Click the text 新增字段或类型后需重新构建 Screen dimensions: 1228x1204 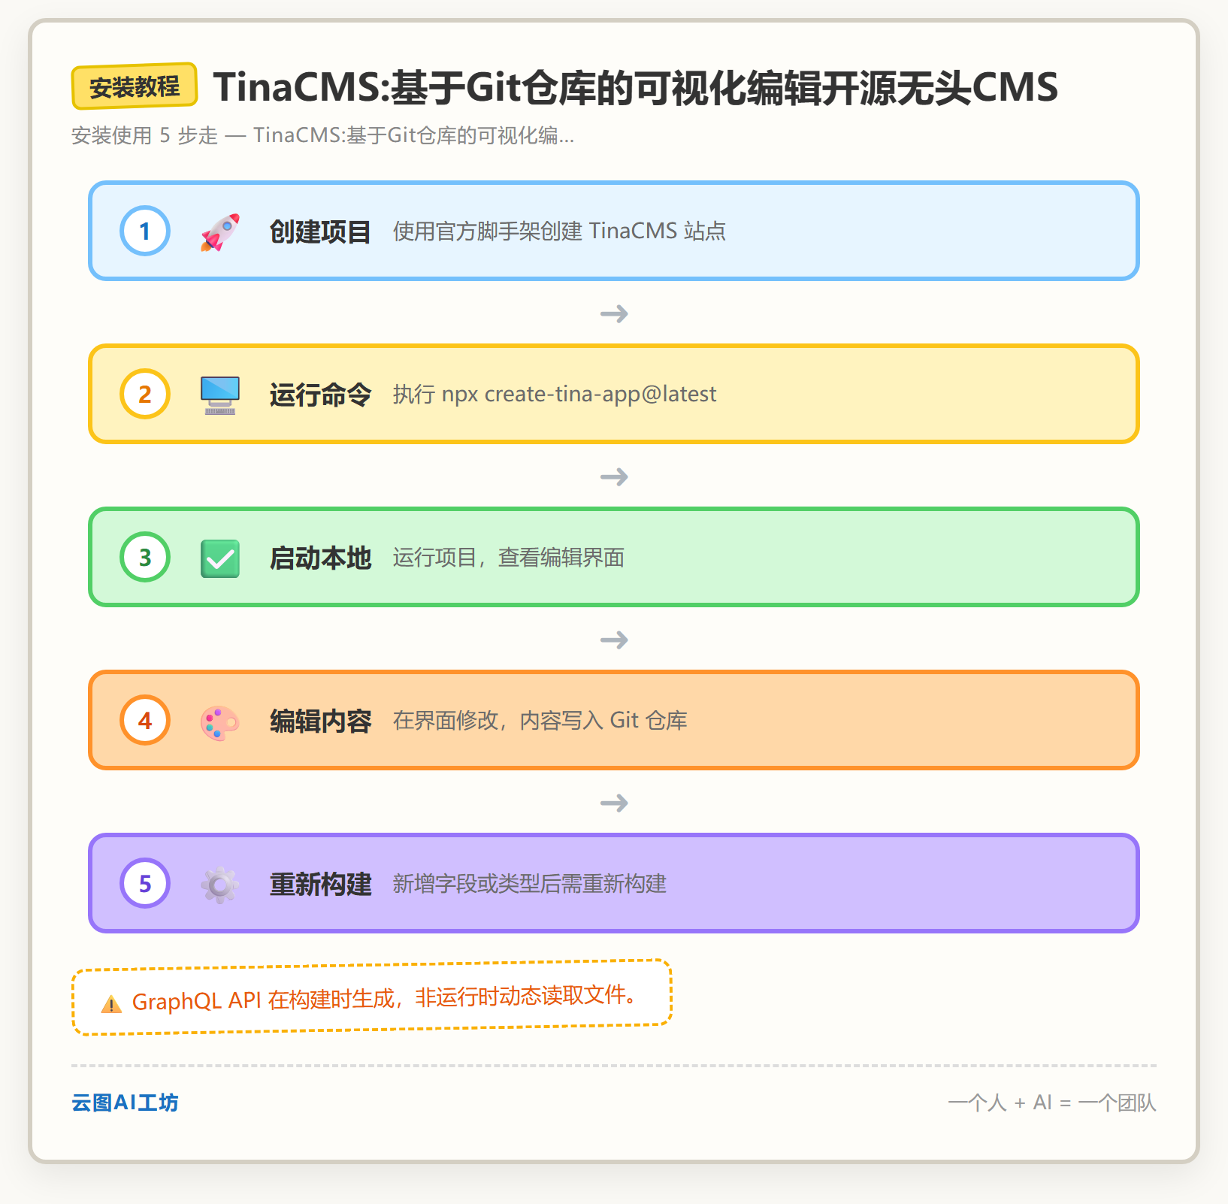(x=529, y=884)
